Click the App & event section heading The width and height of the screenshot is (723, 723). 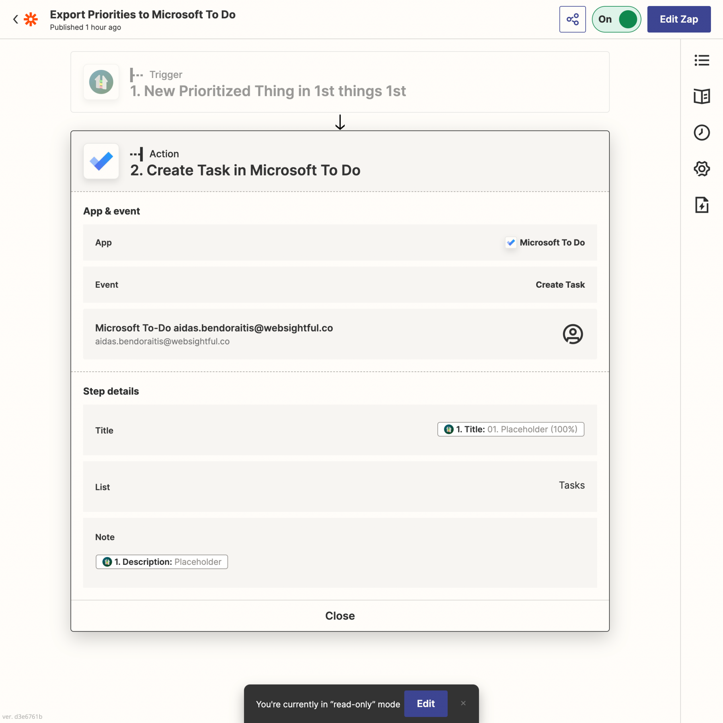112,211
